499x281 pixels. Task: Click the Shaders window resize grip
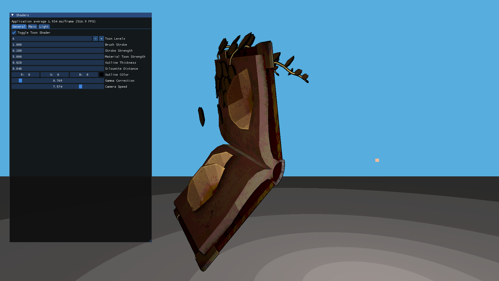point(150,241)
